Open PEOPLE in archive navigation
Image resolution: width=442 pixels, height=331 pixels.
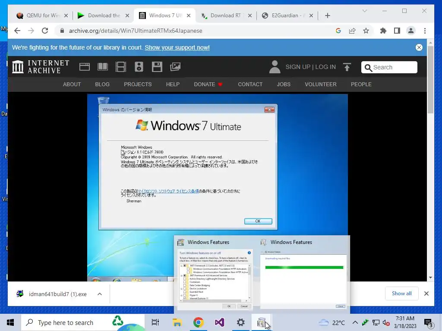coord(361,84)
